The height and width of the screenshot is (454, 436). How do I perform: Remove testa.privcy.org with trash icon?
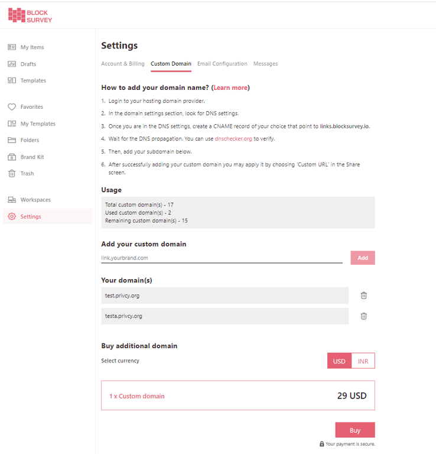(364, 316)
